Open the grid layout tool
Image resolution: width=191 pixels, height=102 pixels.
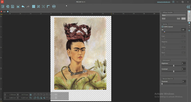point(34,6)
